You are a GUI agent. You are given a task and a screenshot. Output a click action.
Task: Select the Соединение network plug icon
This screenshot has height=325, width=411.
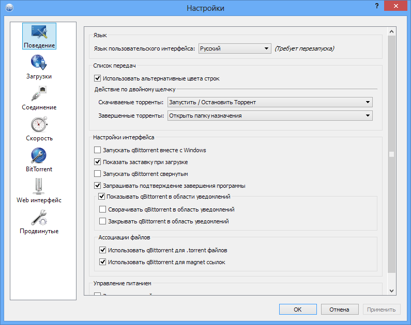pyautogui.click(x=39, y=93)
